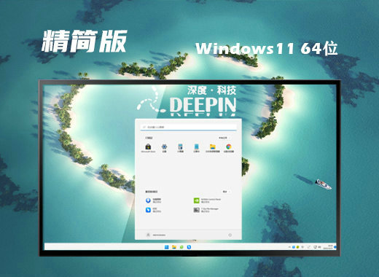Screen dimensions: 379x277
Task: Click the Windows Start button on taskbar
Action: [167, 247]
